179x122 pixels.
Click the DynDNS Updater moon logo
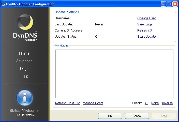[x=25, y=22]
